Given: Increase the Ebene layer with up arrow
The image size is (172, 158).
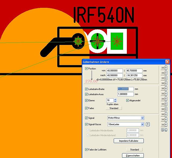Looking at the screenshot, I should point(115,99).
